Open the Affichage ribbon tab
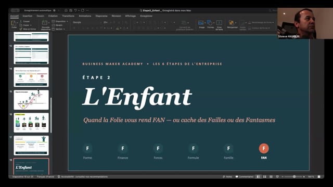Screen dimensions: 333x187 click(131, 16)
